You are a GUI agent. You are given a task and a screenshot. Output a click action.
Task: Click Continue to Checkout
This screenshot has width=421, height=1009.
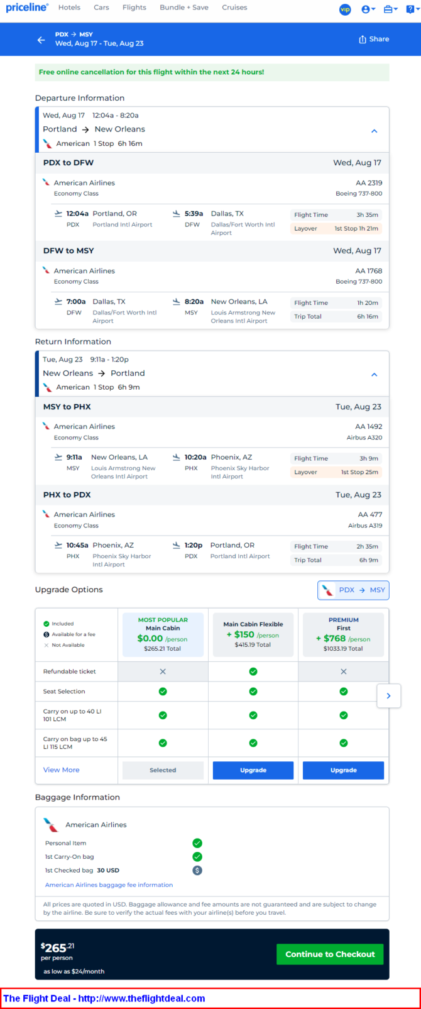(330, 954)
